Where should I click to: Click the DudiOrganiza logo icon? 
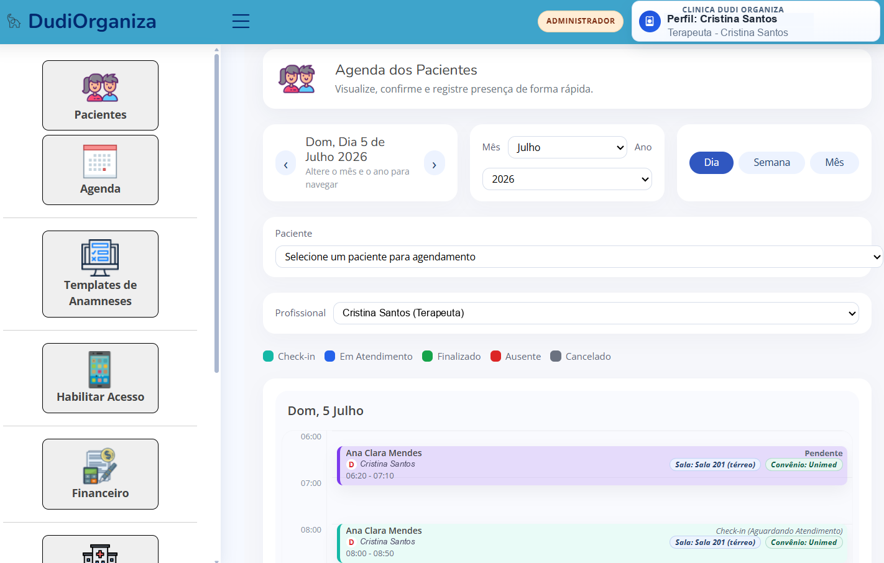14,21
